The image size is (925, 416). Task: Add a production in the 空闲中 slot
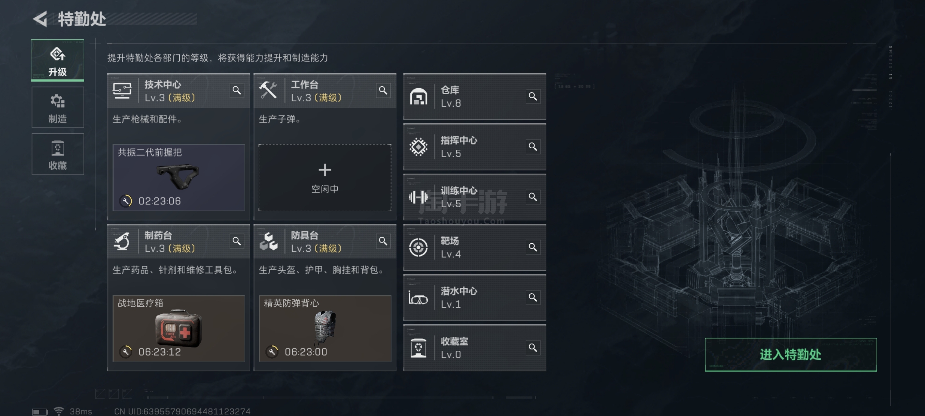tap(325, 178)
